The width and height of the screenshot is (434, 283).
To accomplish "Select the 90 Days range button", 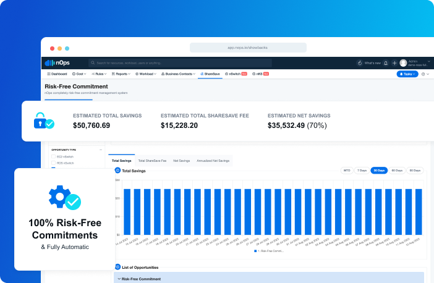I will pyautogui.click(x=415, y=171).
